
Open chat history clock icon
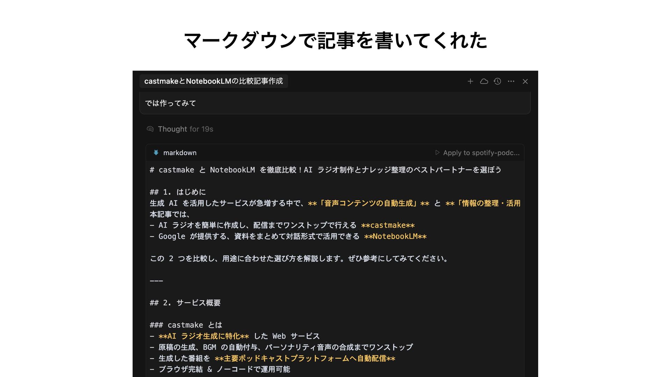(497, 81)
